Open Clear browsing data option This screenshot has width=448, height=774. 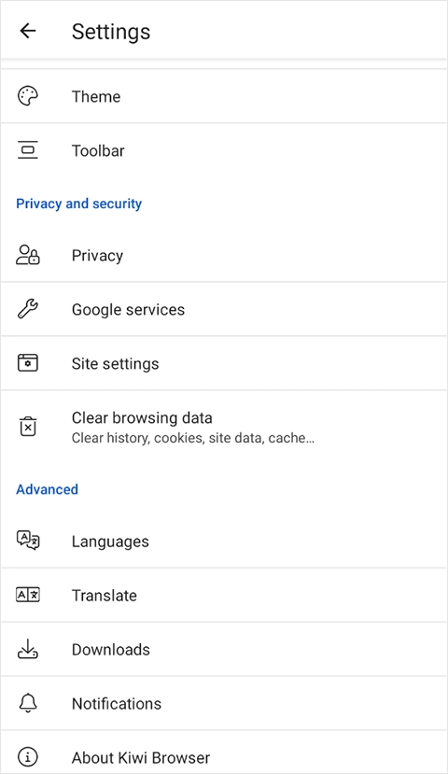pyautogui.click(x=224, y=427)
